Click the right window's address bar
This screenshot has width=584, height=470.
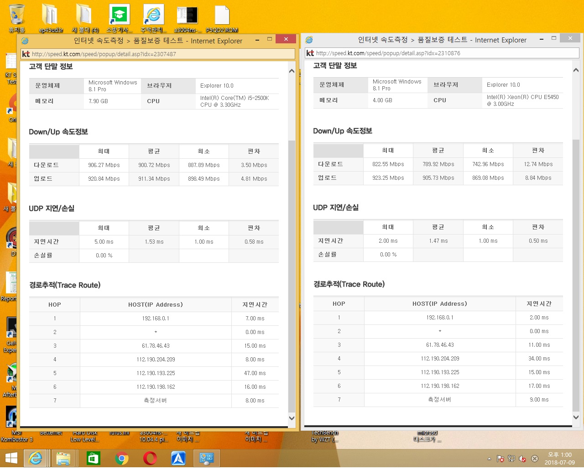click(442, 53)
